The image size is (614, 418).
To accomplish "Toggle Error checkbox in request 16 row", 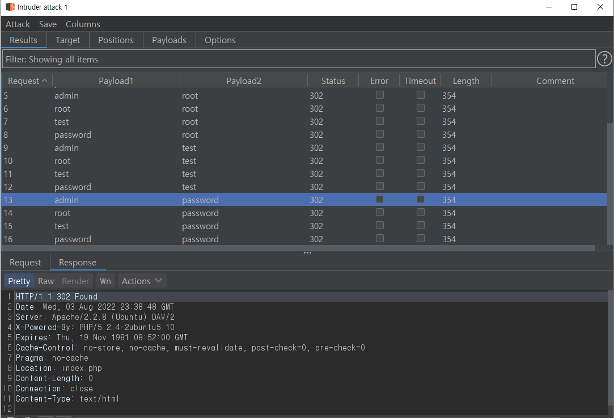I will [x=379, y=238].
